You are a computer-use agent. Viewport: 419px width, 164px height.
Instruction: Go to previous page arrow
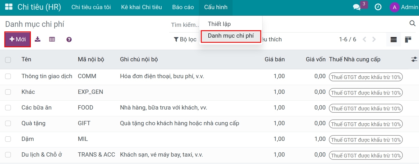(364, 39)
